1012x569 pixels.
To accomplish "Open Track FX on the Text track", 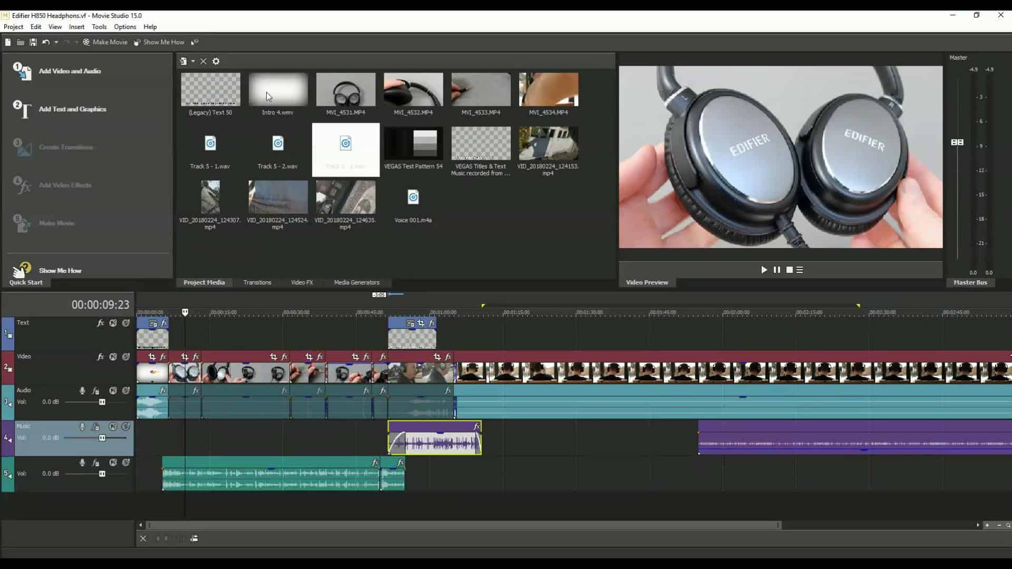I will pos(100,323).
